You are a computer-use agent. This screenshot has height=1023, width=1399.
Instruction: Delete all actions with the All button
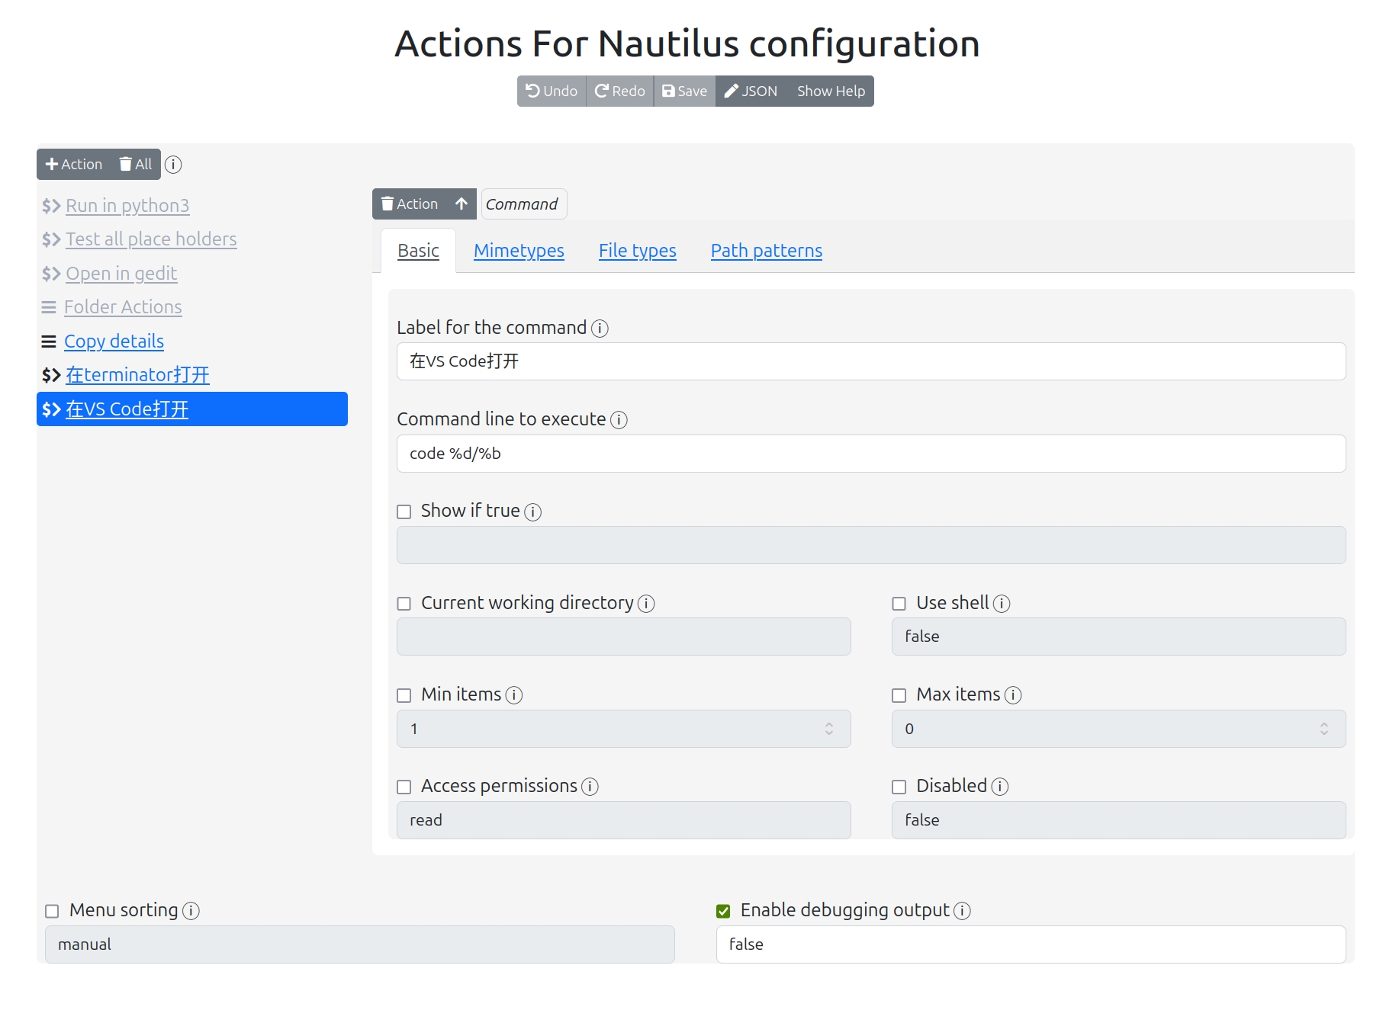[136, 165]
